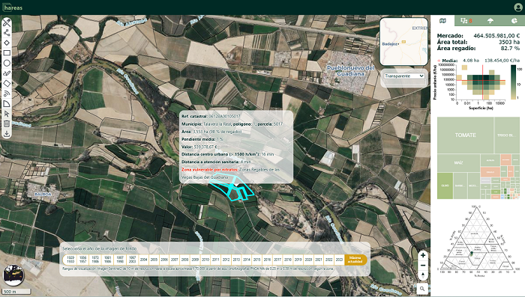Image resolution: width=525 pixels, height=297 pixels.
Task: Reset map north compass button
Action: [x=423, y=275]
